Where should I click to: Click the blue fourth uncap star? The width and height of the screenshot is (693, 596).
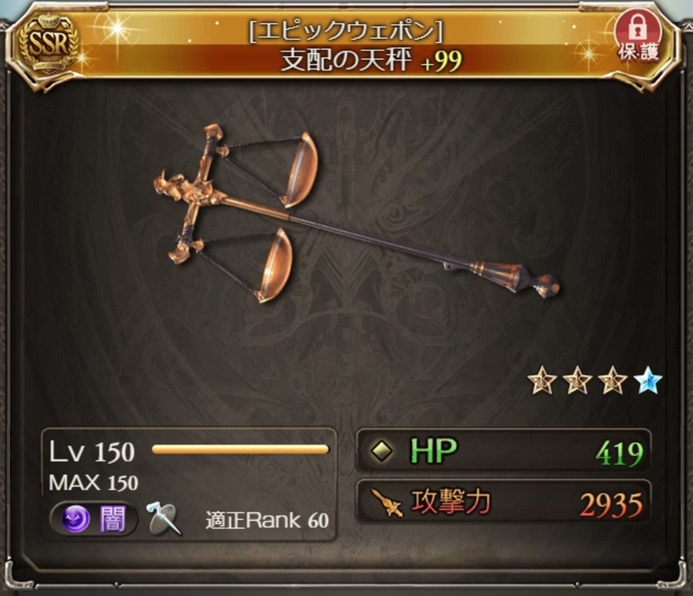pyautogui.click(x=648, y=380)
